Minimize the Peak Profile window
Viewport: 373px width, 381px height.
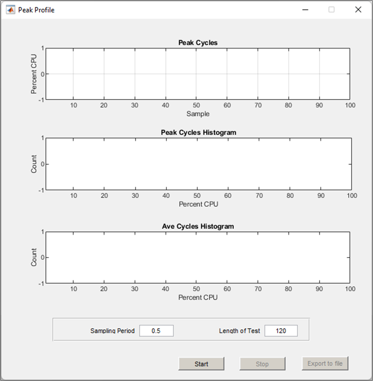pyautogui.click(x=305, y=10)
